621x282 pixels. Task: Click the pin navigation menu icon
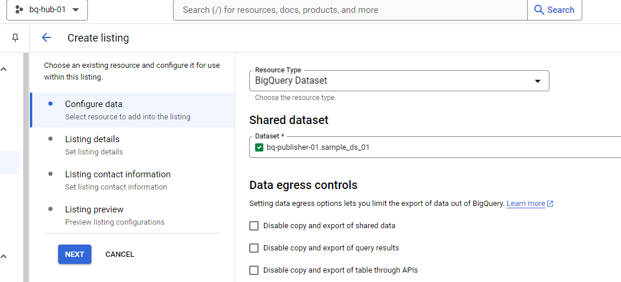(x=15, y=38)
